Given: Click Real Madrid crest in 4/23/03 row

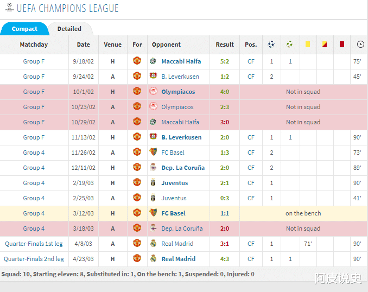Looking at the screenshot, I should click(x=153, y=259).
